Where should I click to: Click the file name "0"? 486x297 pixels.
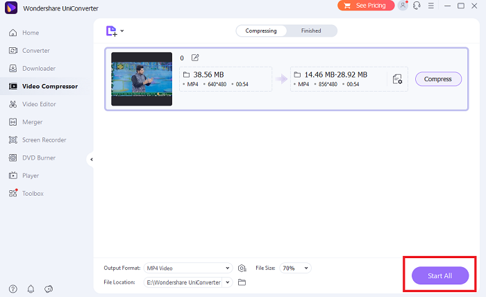pos(182,58)
